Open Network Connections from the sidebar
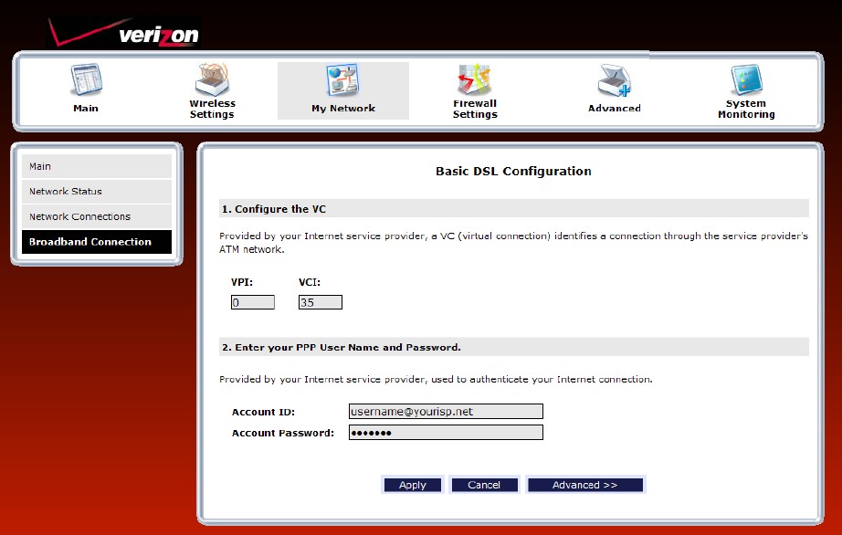842x535 pixels. (96, 216)
